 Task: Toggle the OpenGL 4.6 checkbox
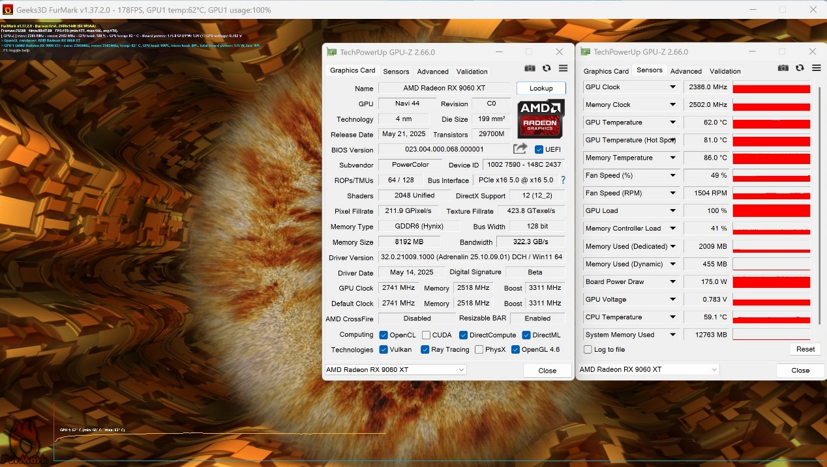click(515, 350)
